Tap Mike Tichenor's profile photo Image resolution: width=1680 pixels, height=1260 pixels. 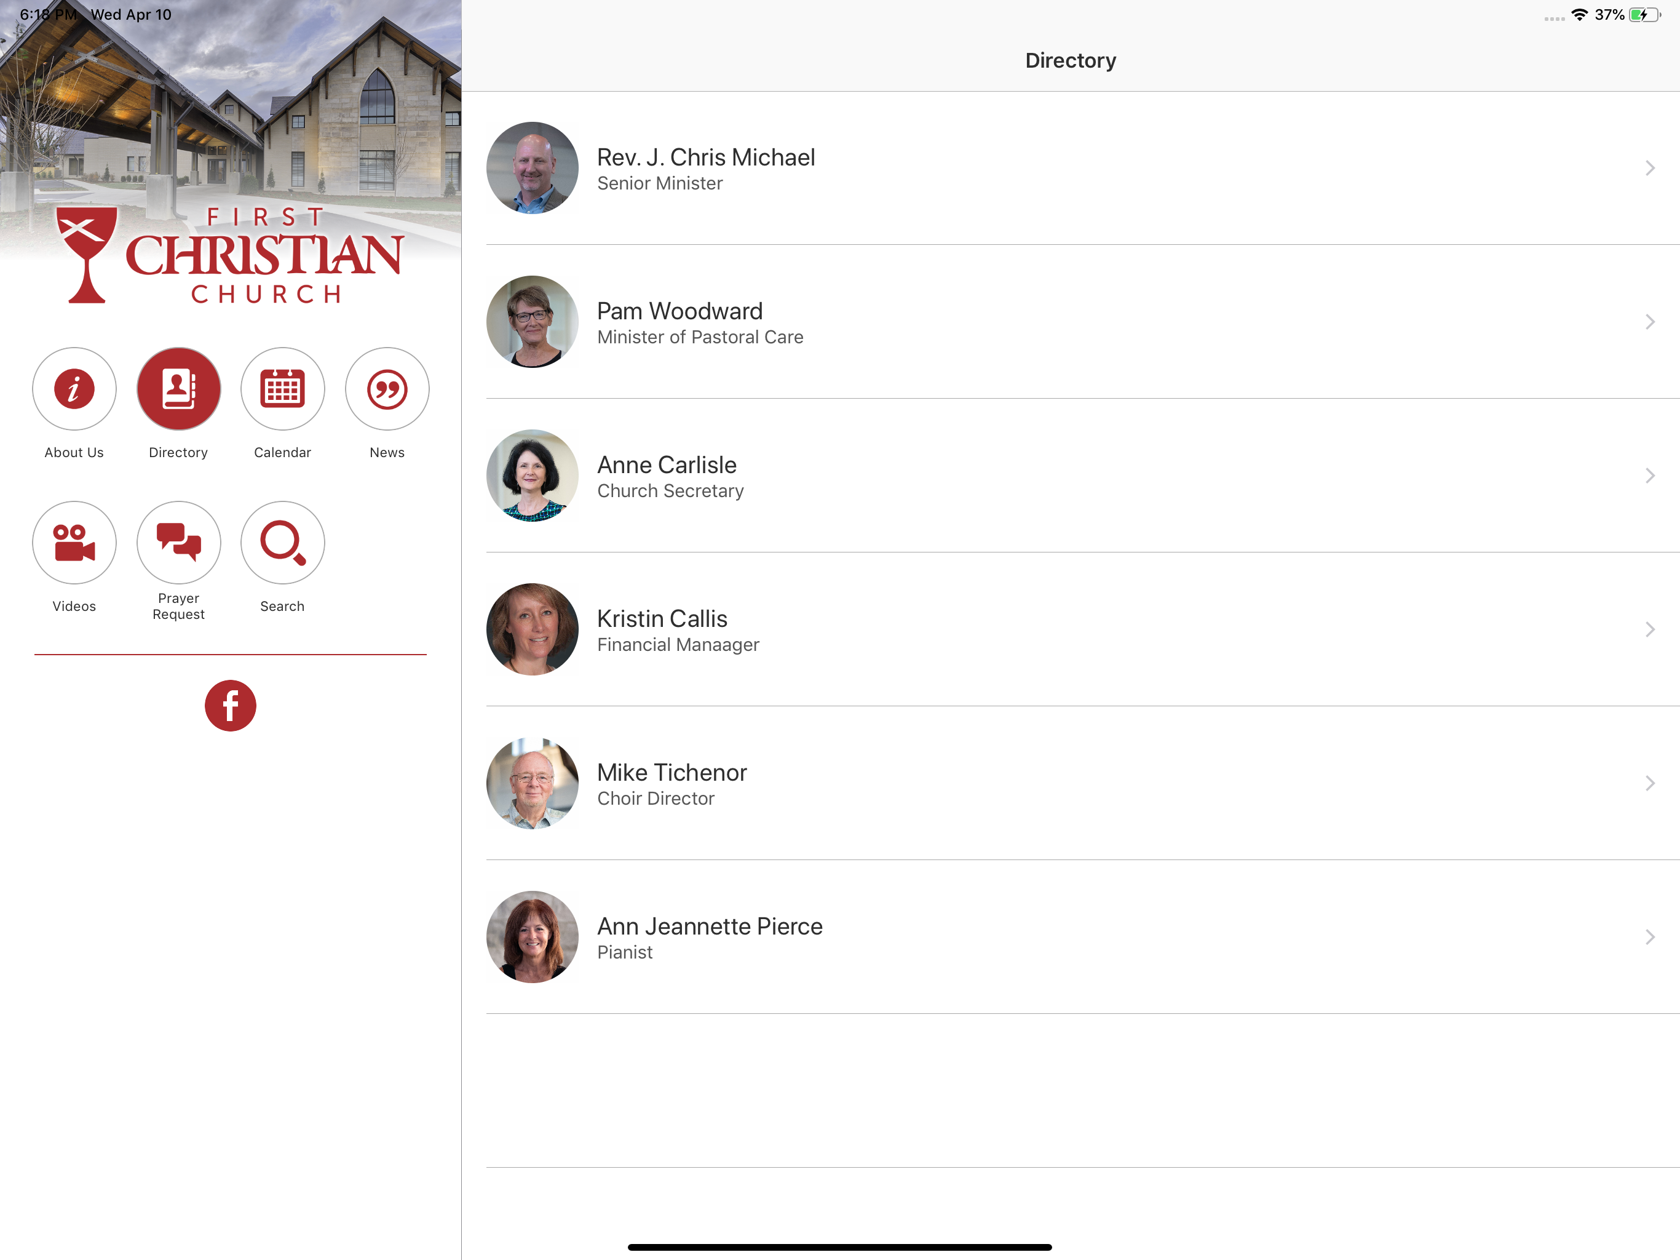pyautogui.click(x=533, y=784)
